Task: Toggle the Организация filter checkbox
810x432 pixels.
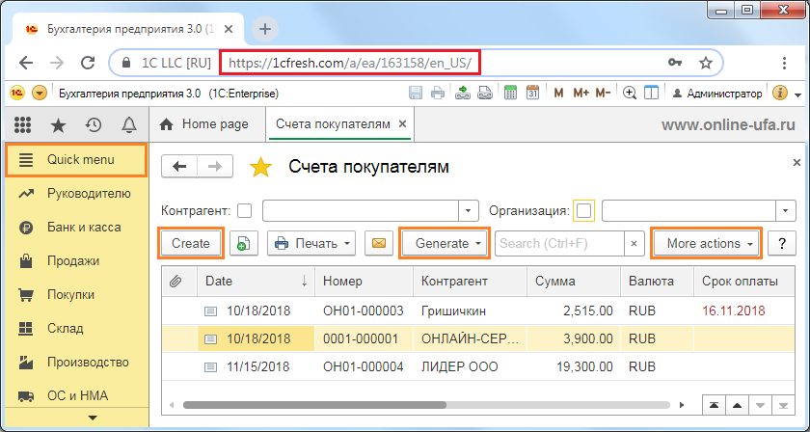Action: tap(584, 211)
